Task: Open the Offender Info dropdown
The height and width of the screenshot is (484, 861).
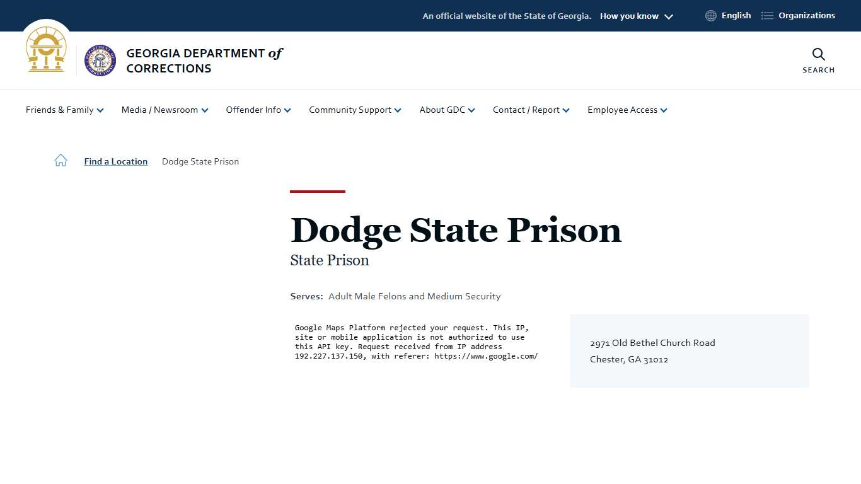Action: 258,110
